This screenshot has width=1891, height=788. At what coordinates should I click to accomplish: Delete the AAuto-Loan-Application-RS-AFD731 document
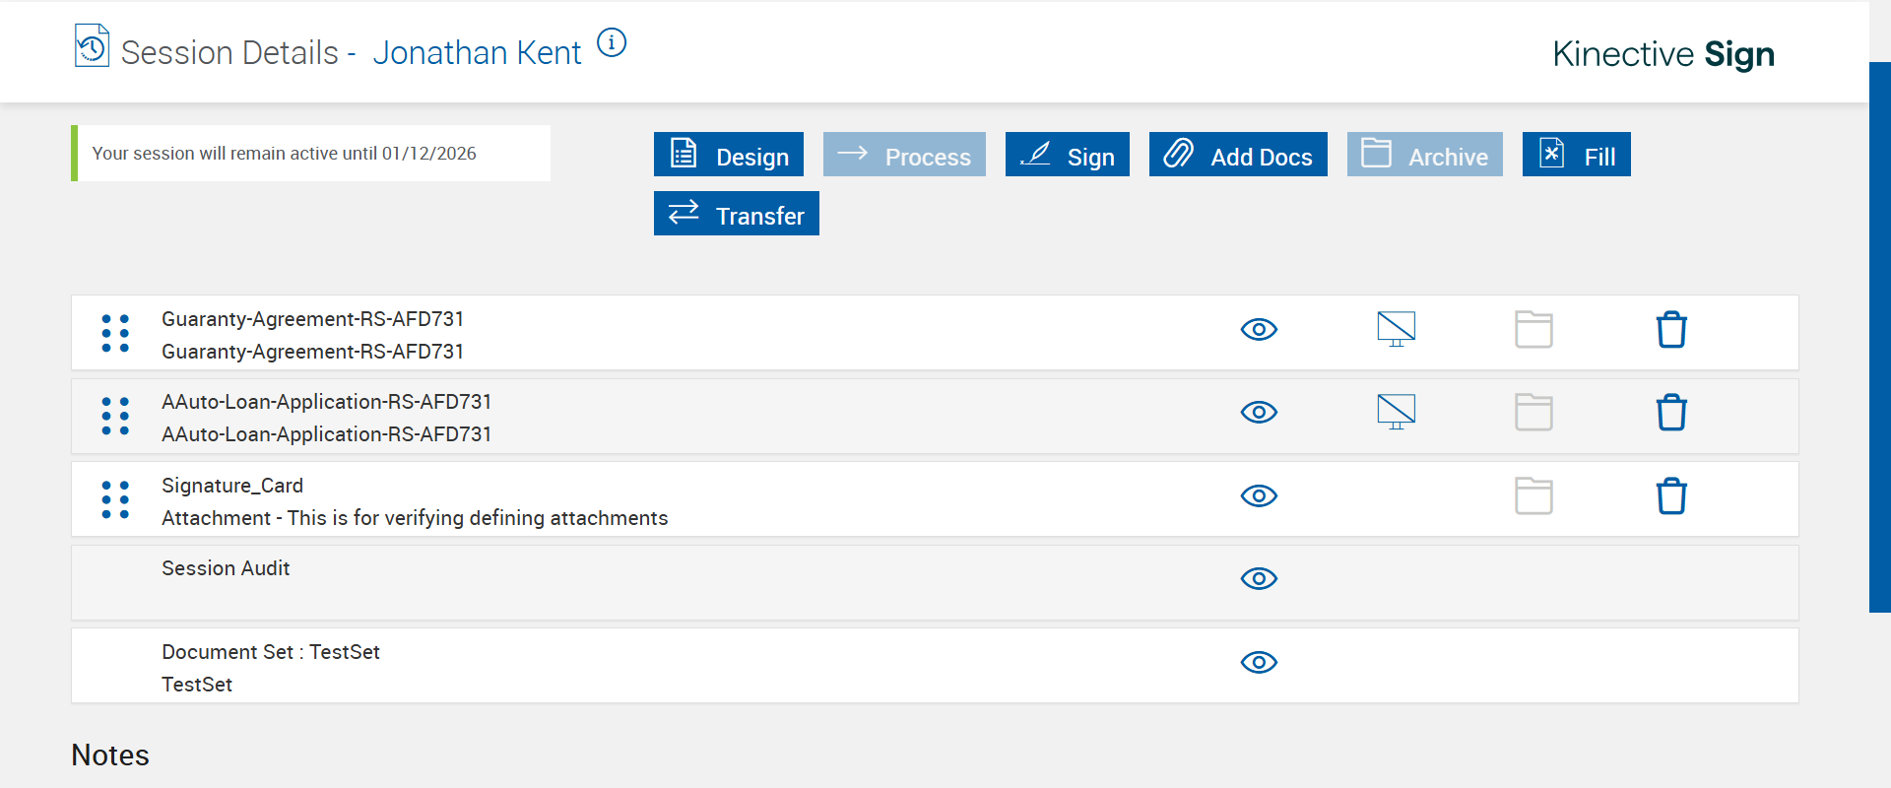coord(1671,413)
